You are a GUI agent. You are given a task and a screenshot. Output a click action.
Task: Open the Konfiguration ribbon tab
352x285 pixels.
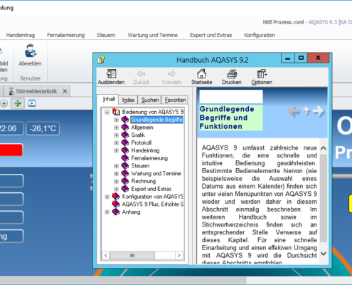coord(260,35)
